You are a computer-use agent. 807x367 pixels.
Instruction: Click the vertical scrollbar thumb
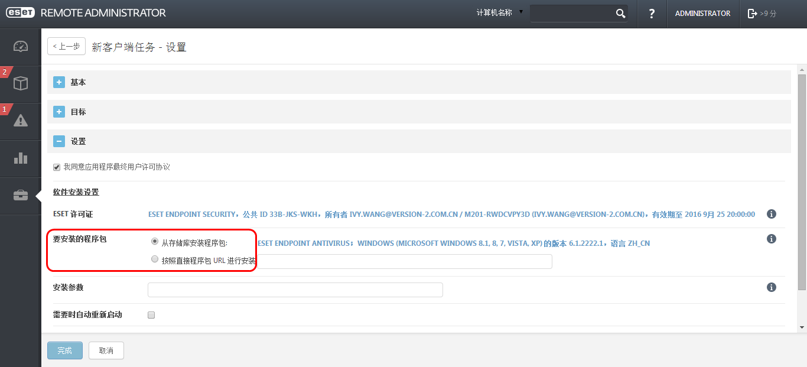(x=802, y=182)
